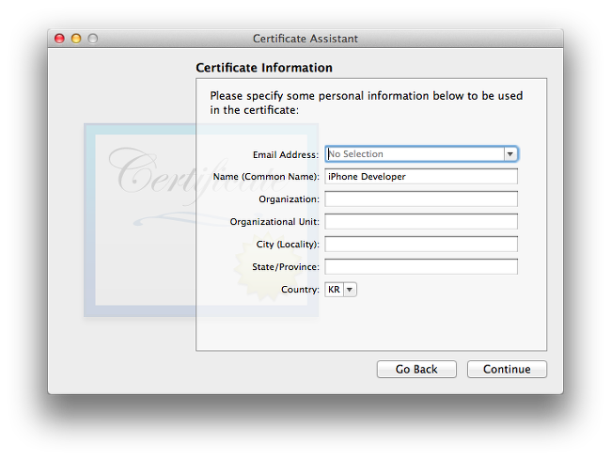
Task: Focus the Name (Common Name) field
Action: click(x=421, y=177)
